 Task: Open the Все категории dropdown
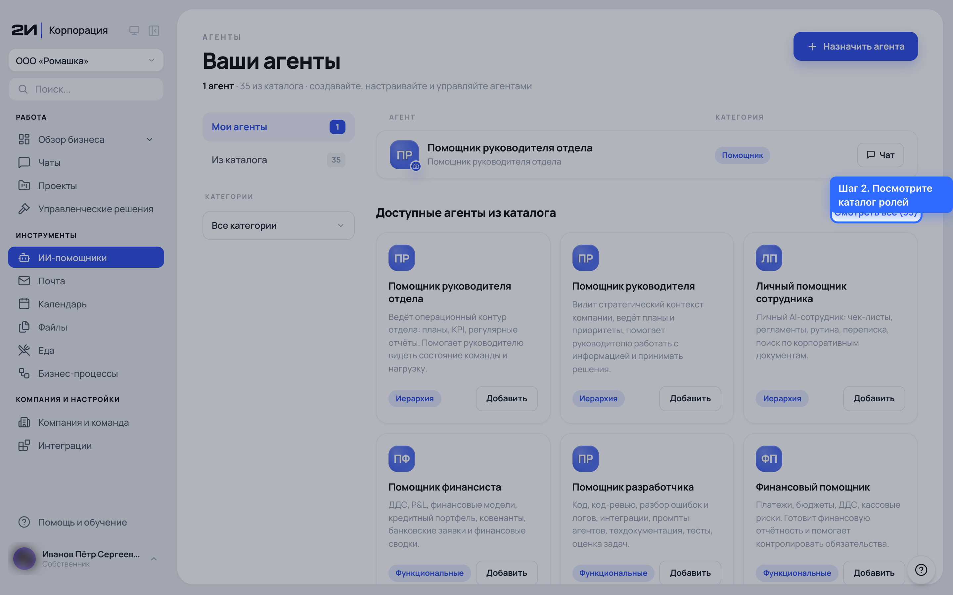click(278, 225)
